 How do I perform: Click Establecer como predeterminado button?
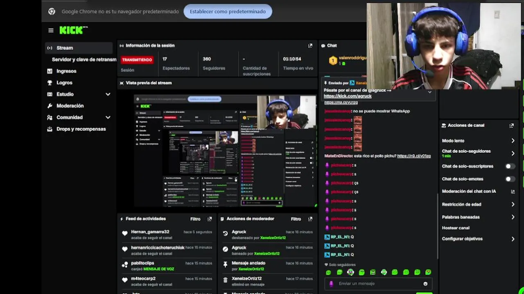pyautogui.click(x=228, y=11)
